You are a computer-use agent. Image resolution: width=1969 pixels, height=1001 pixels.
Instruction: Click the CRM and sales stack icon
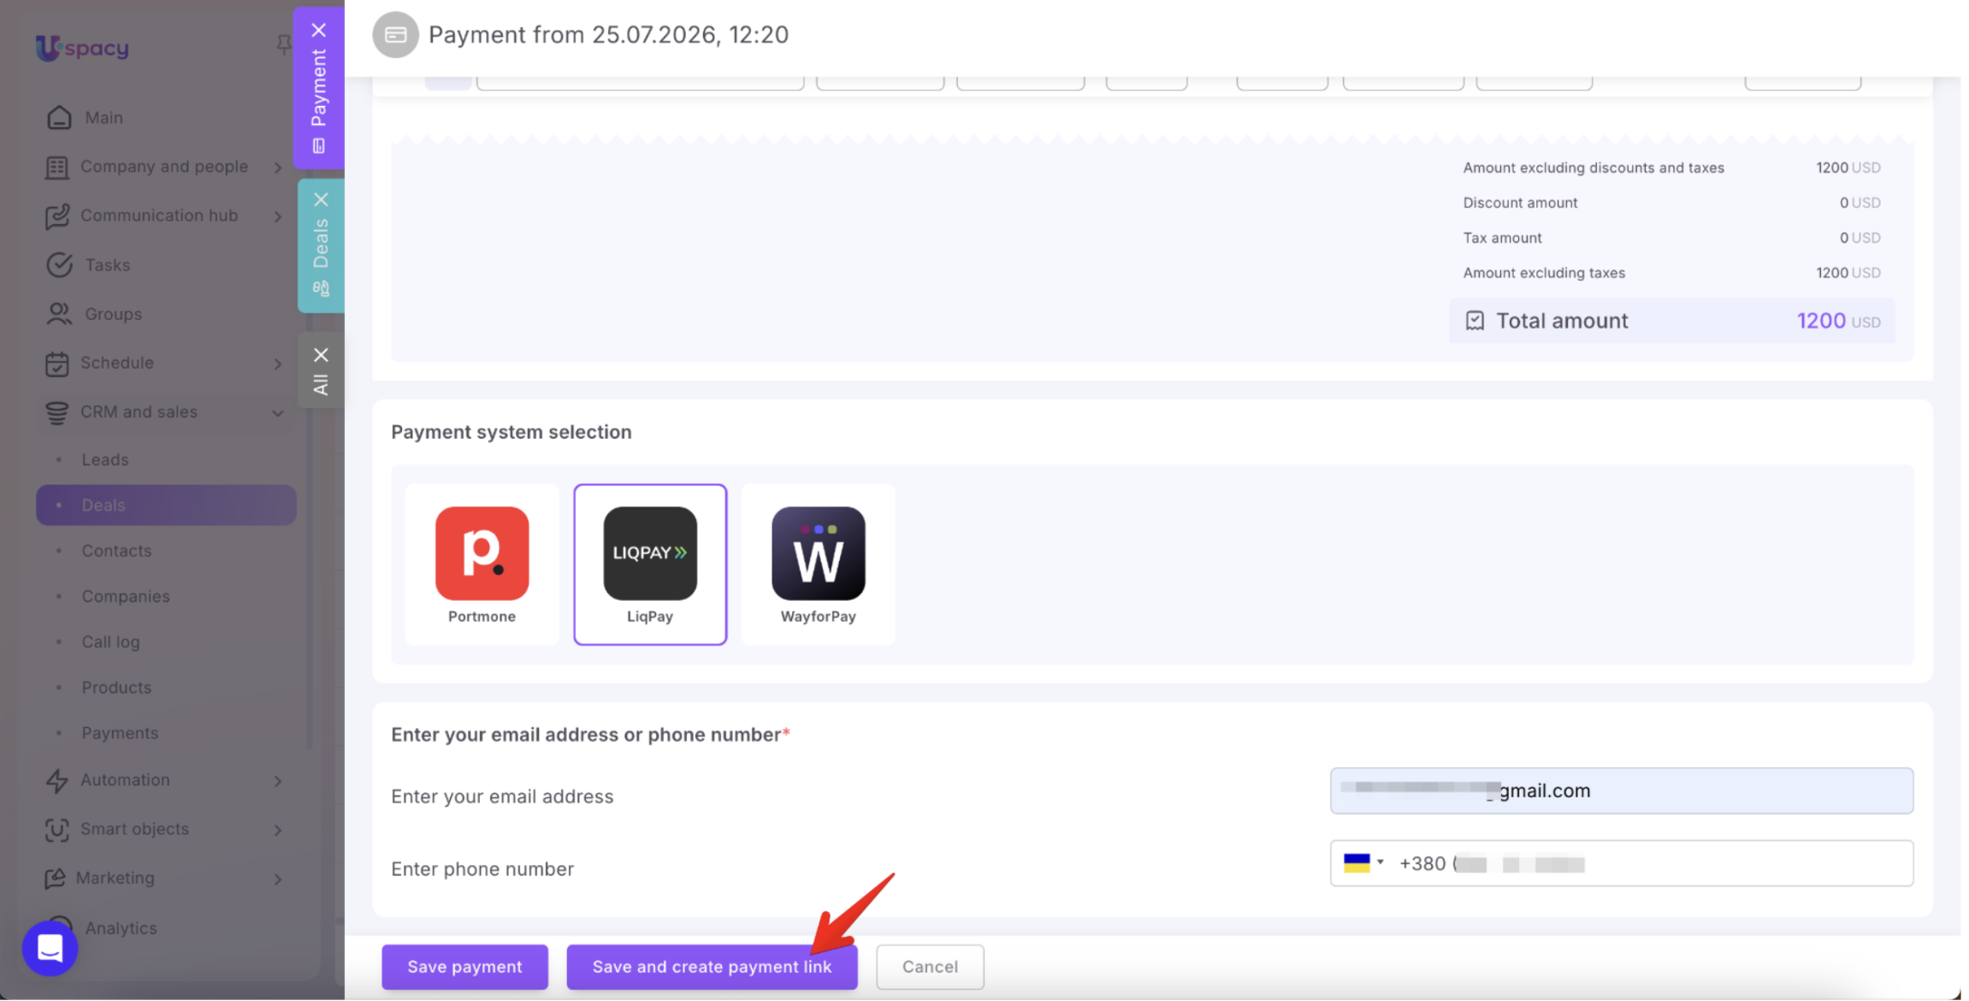coord(57,412)
